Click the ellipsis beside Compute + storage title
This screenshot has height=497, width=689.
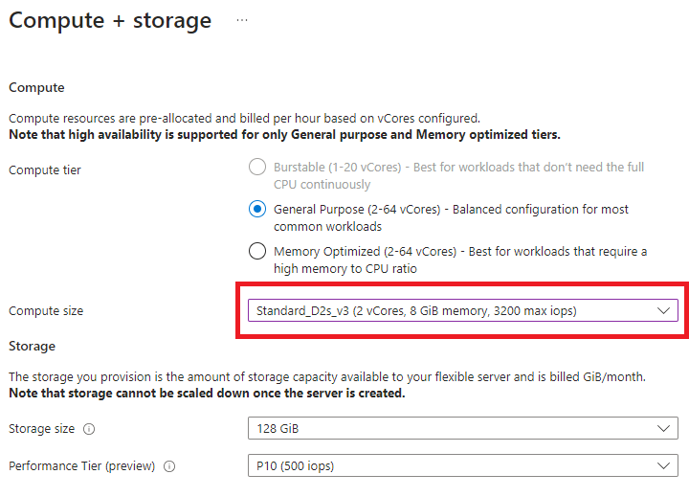(242, 19)
